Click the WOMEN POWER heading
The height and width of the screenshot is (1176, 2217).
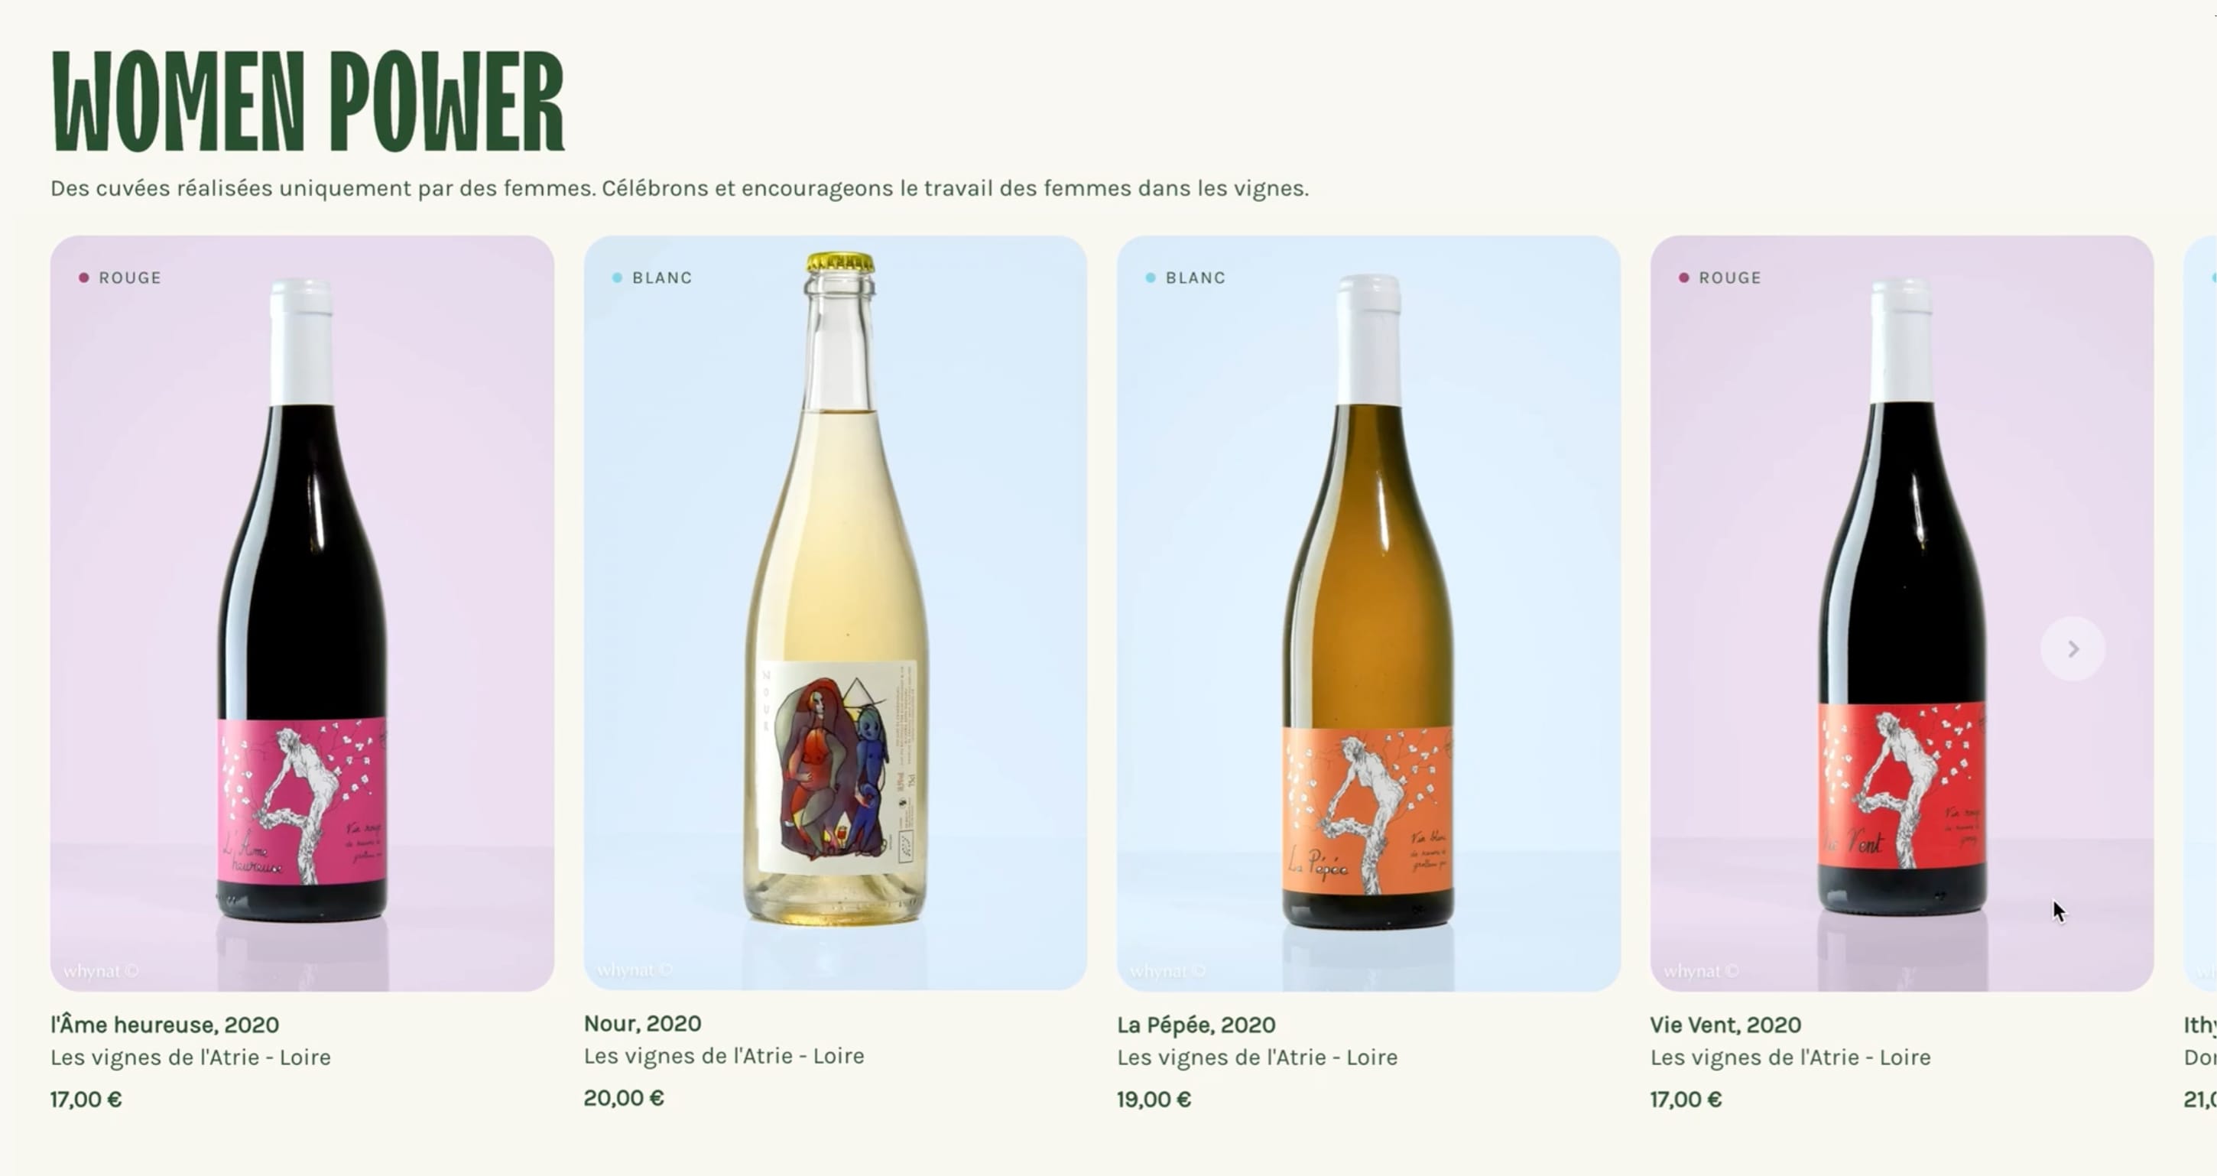307,101
